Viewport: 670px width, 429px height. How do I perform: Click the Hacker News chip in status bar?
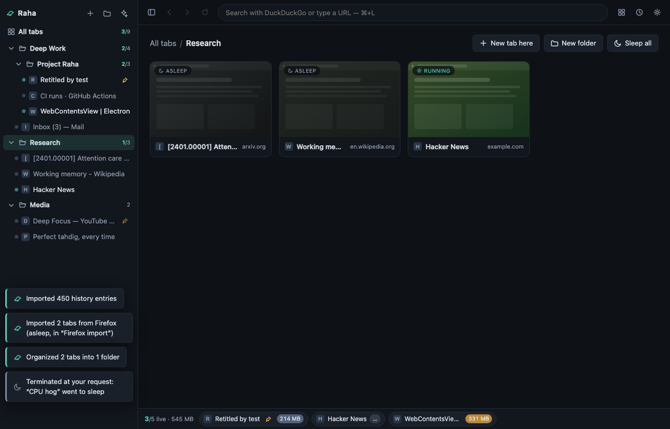tap(348, 419)
